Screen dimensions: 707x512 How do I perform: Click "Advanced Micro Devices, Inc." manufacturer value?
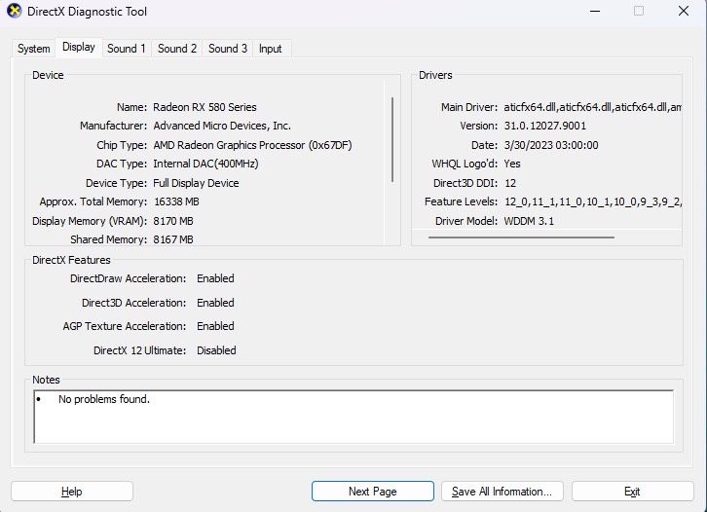tap(222, 126)
